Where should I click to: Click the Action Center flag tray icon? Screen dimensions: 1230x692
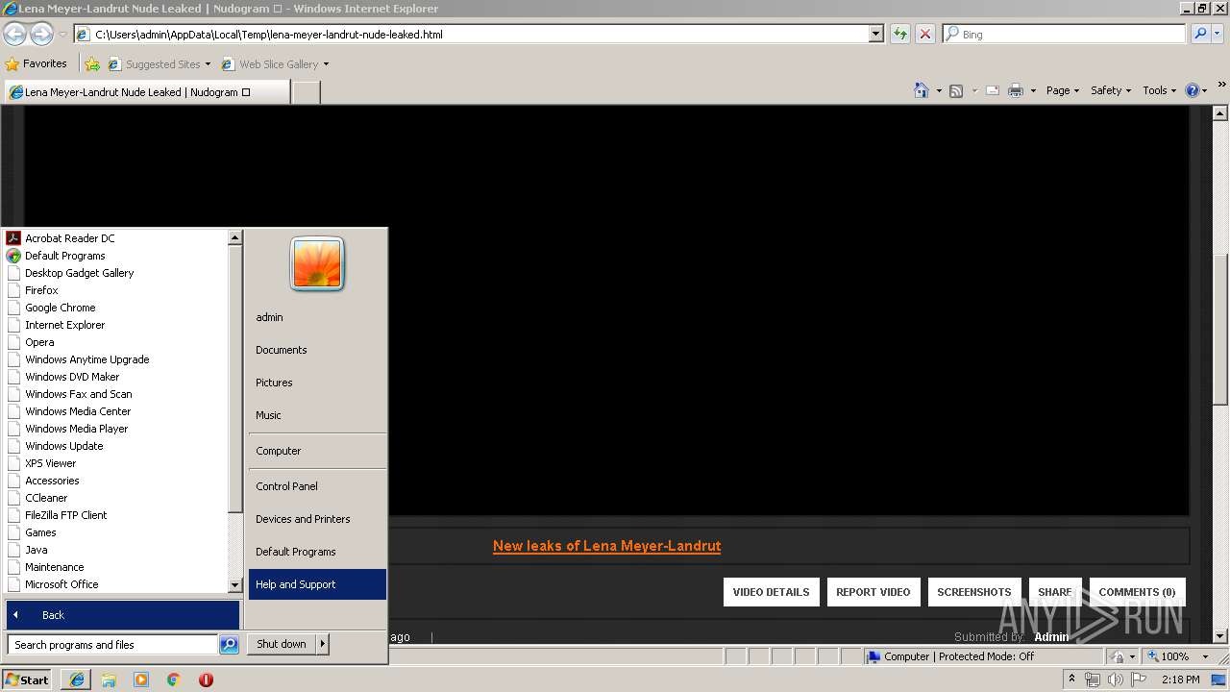coord(1137,680)
